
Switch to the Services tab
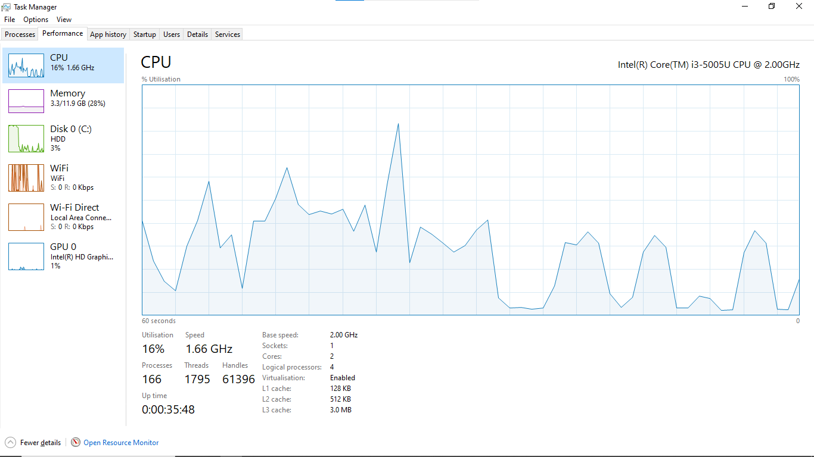[x=228, y=35]
